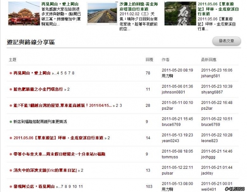Open topic 藍色肥豬靈之小金門環島行
This screenshot has height=192, width=247.
[38, 89]
